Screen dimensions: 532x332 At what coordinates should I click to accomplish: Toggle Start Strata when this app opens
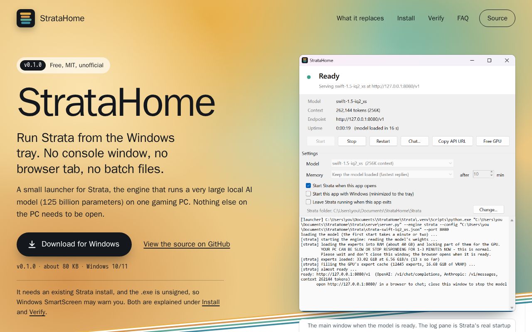click(308, 186)
